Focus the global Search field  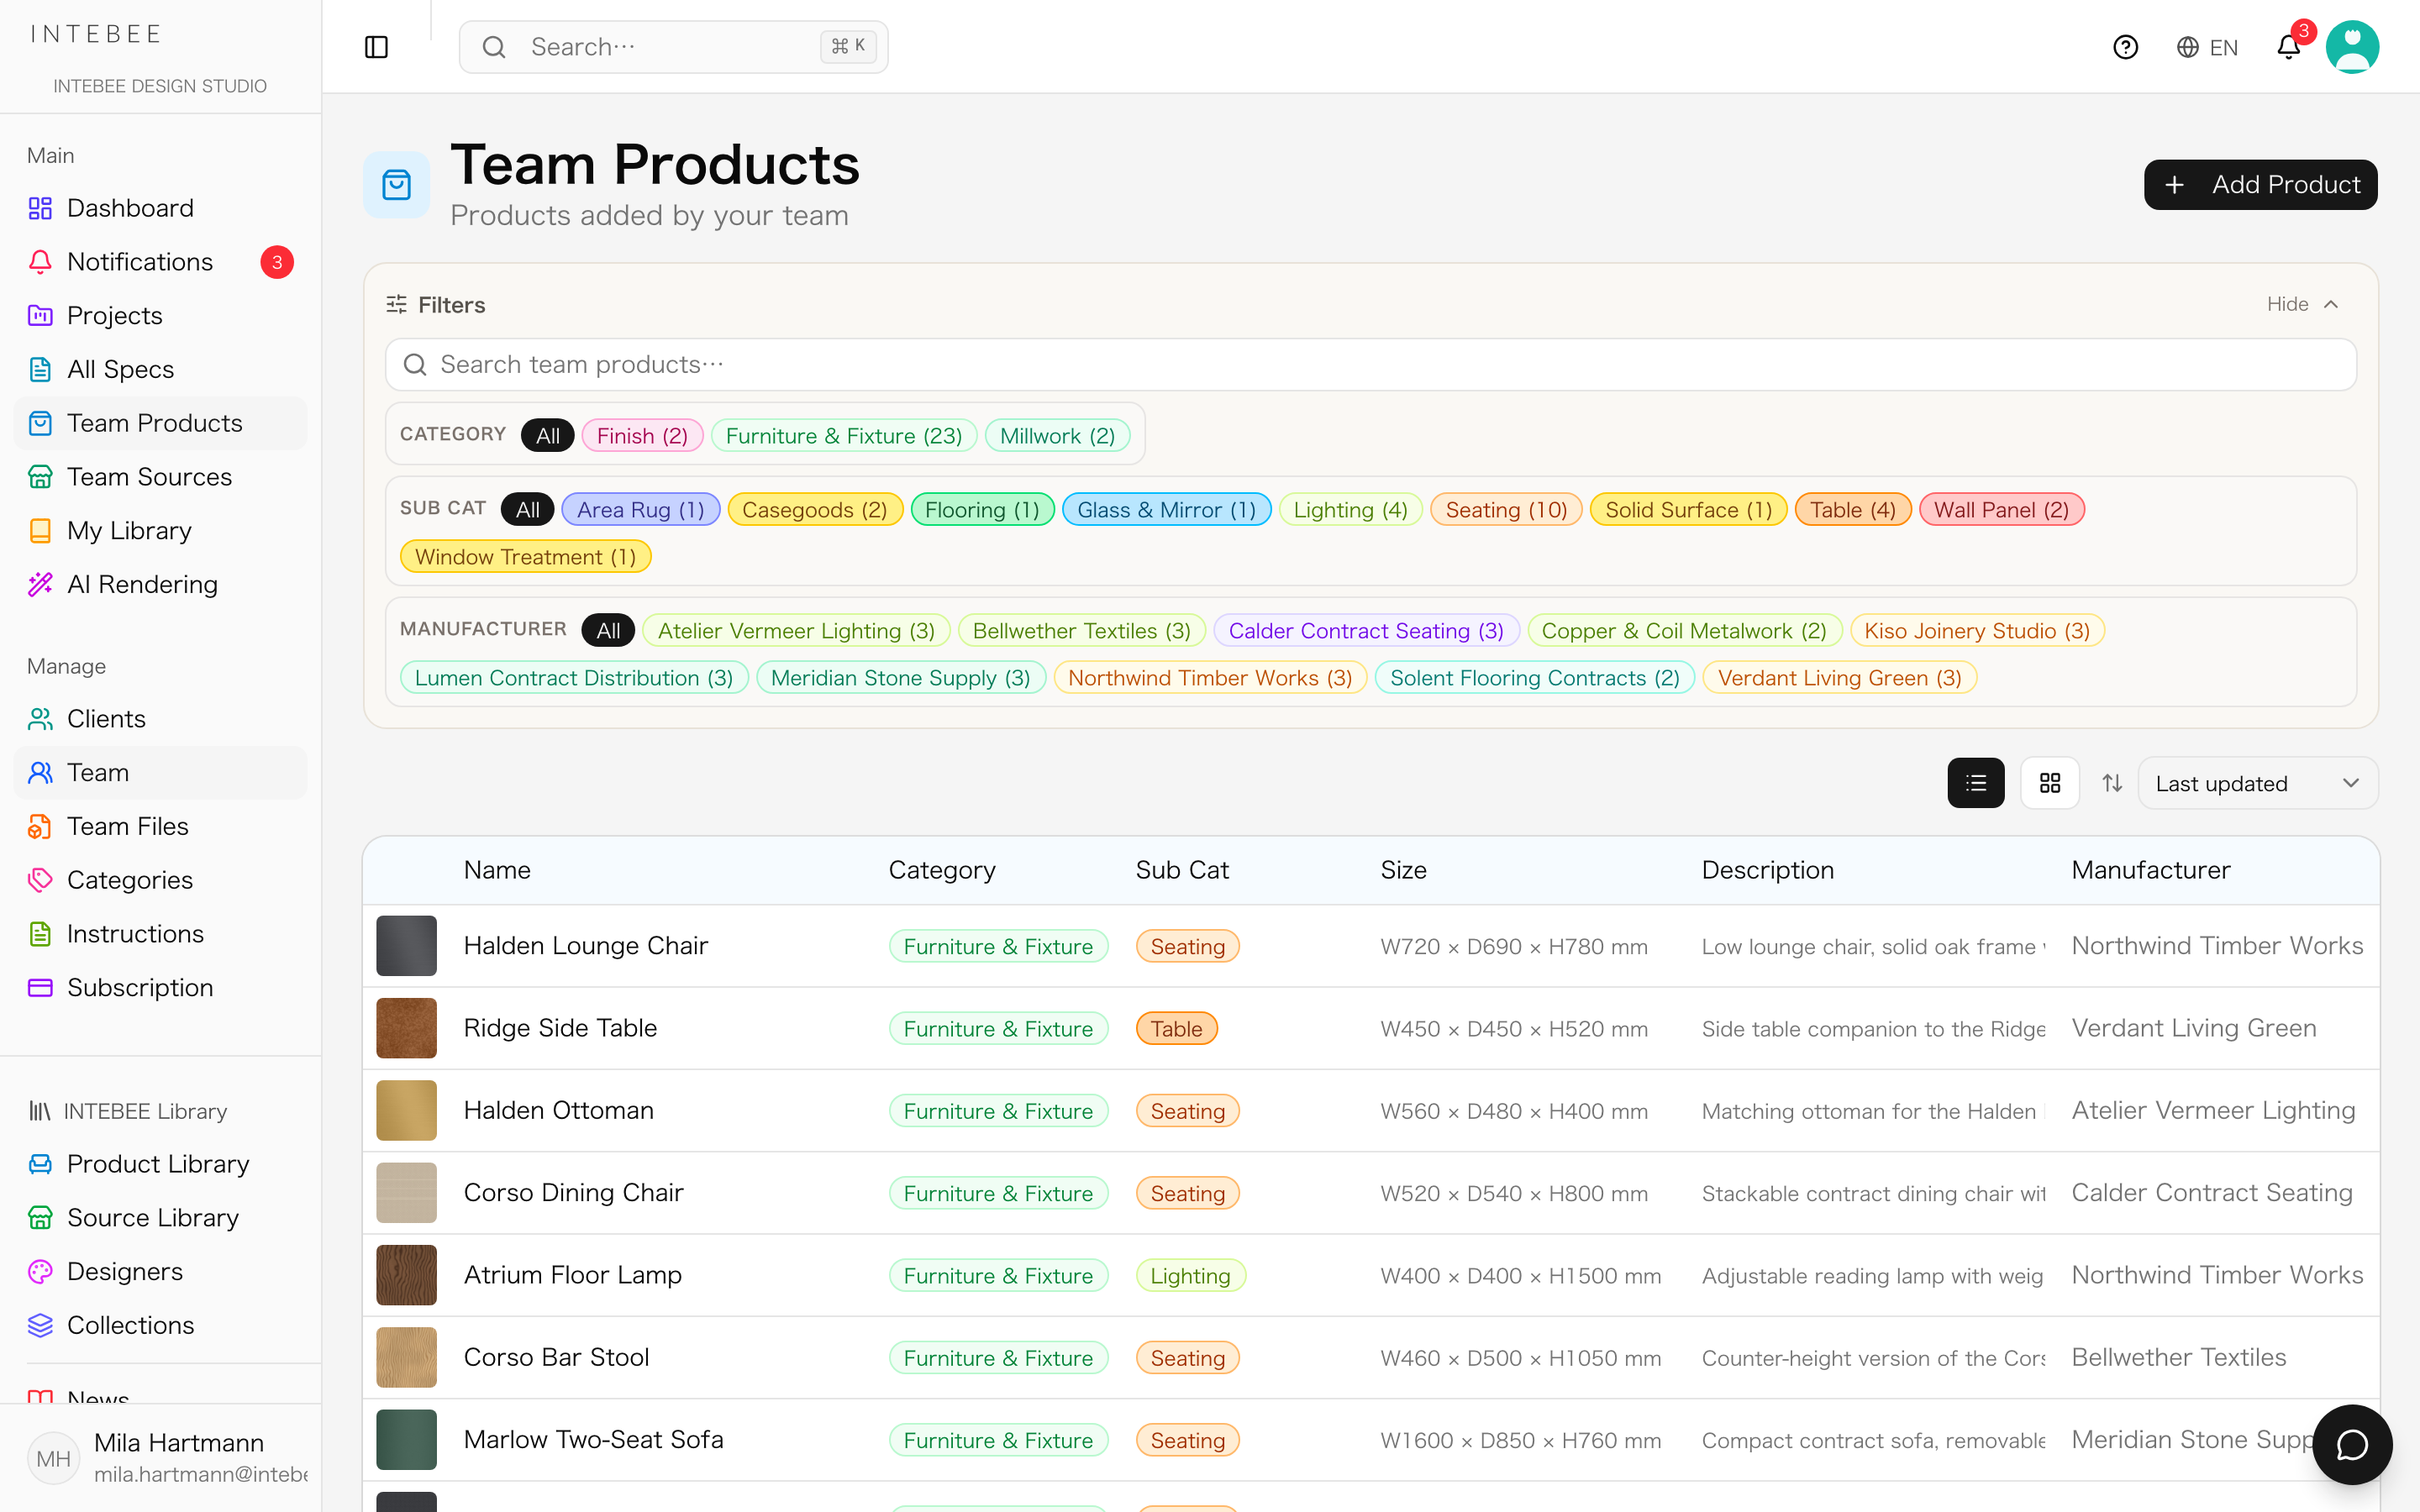click(x=673, y=47)
